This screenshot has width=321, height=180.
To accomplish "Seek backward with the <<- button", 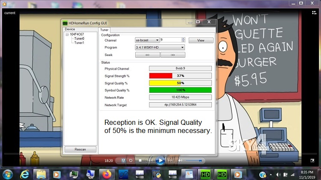I will pyautogui.click(x=147, y=55).
